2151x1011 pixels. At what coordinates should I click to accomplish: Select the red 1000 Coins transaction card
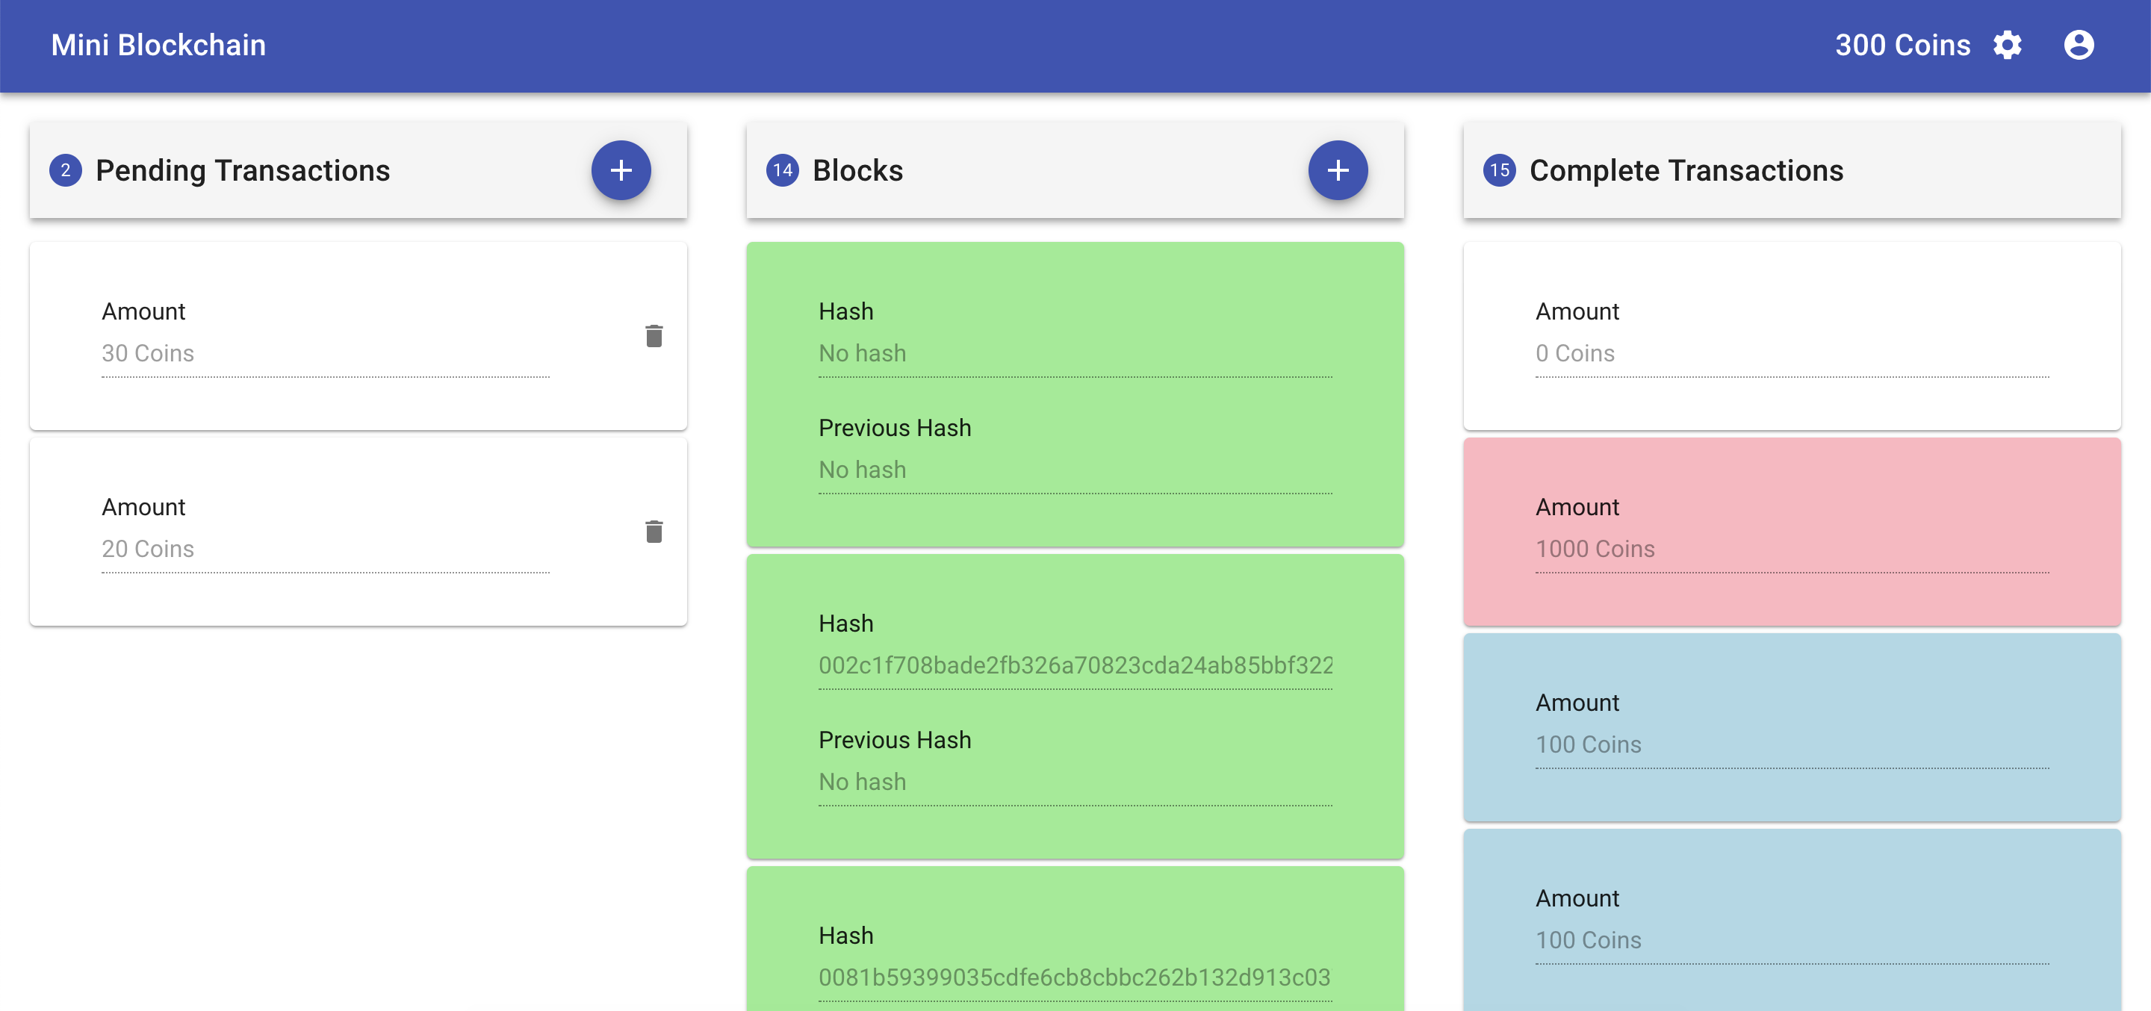(x=1791, y=531)
